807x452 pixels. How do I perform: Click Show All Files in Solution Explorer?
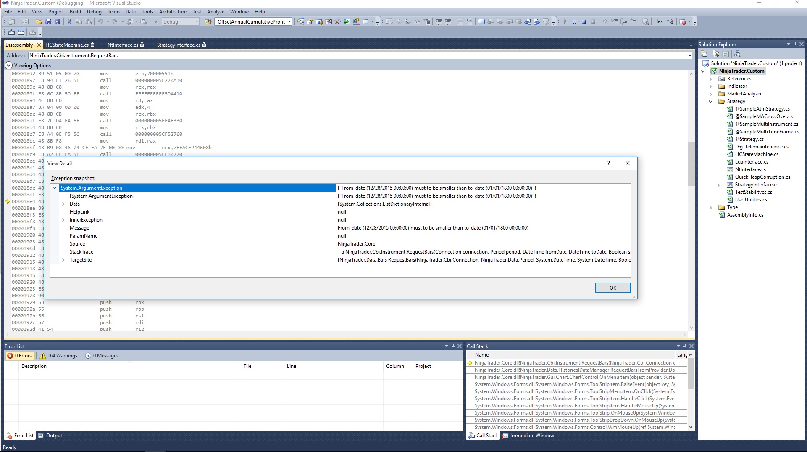(716, 54)
